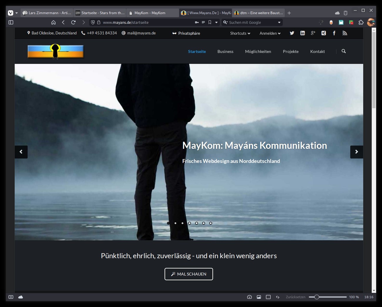Open the extensions puzzle icon
The width and height of the screenshot is (382, 307).
click(361, 22)
